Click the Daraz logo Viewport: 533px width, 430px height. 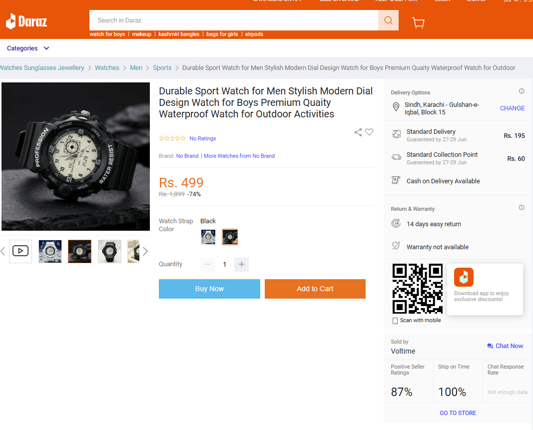(x=26, y=21)
